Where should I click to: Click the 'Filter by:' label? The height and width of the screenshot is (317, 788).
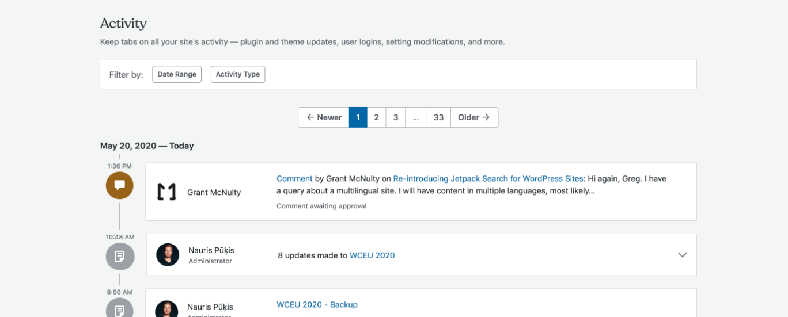(x=126, y=75)
